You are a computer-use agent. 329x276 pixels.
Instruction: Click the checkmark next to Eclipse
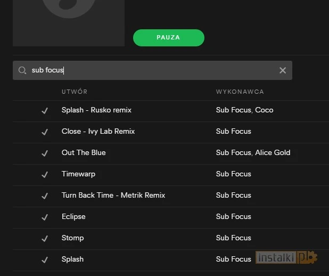(45, 217)
